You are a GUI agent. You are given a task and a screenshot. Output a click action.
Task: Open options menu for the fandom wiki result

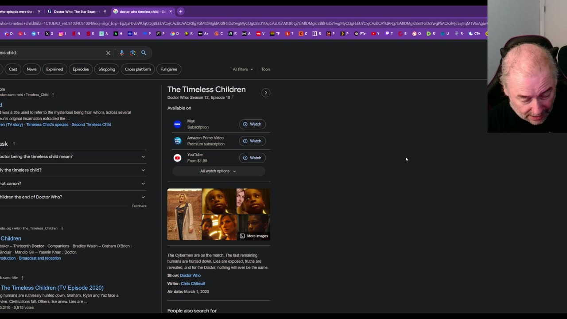pos(53,95)
